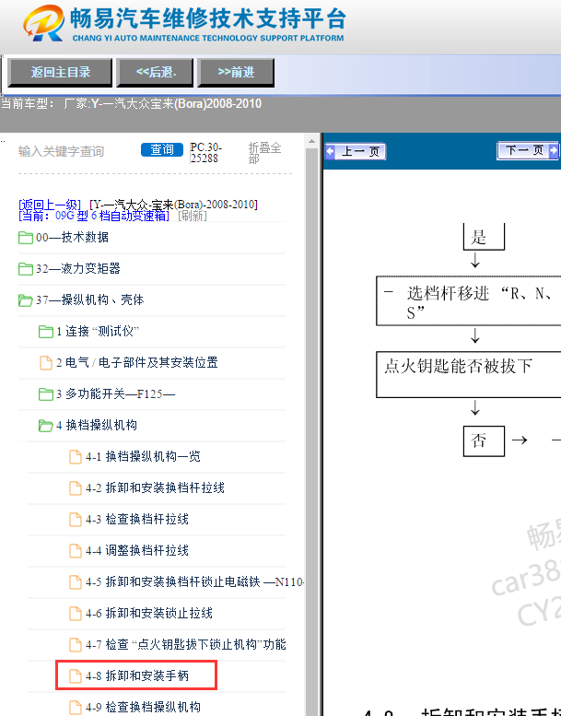Open 2 电气/电子部件及其安装位置

[x=137, y=363]
